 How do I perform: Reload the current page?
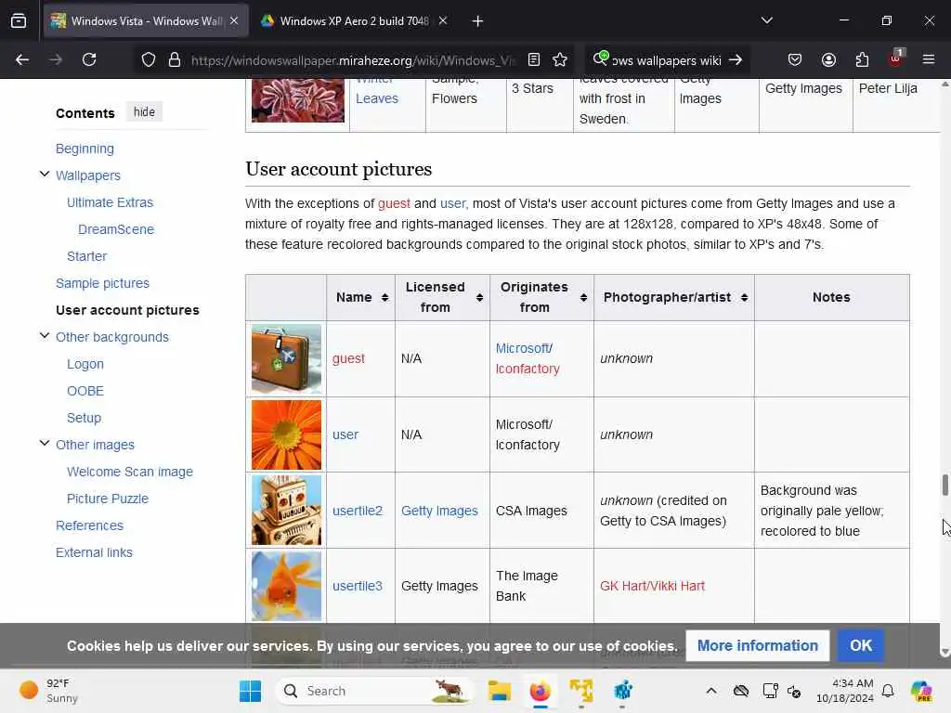(89, 59)
